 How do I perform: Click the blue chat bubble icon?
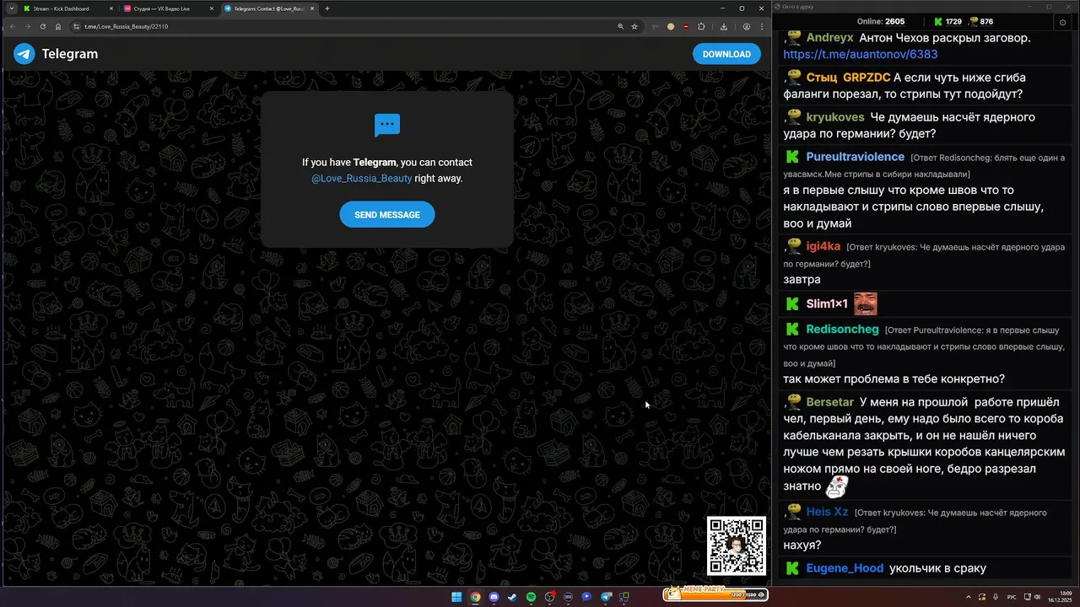pyautogui.click(x=387, y=125)
